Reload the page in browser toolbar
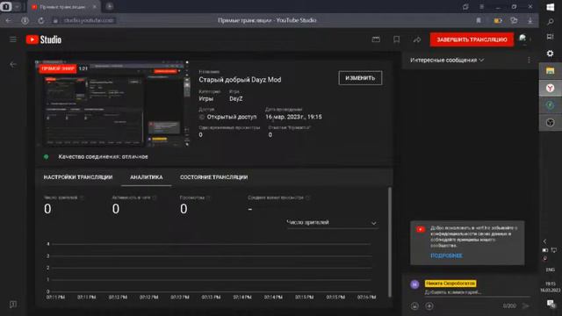Viewport: 562px width, 316px height. pos(41,20)
